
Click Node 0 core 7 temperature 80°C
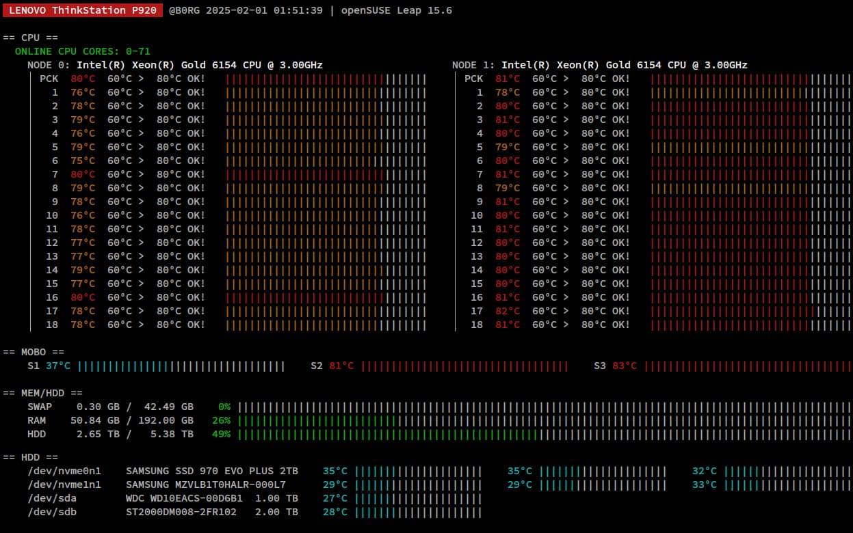[83, 174]
